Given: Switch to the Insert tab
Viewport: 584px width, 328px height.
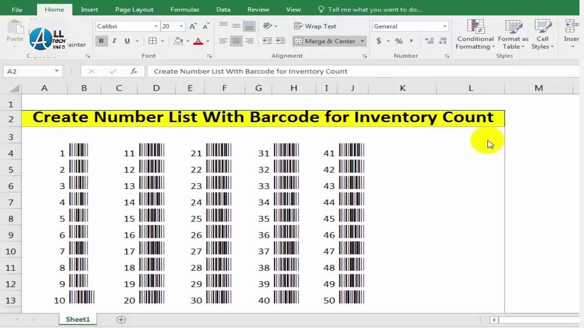Looking at the screenshot, I should 89,9.
